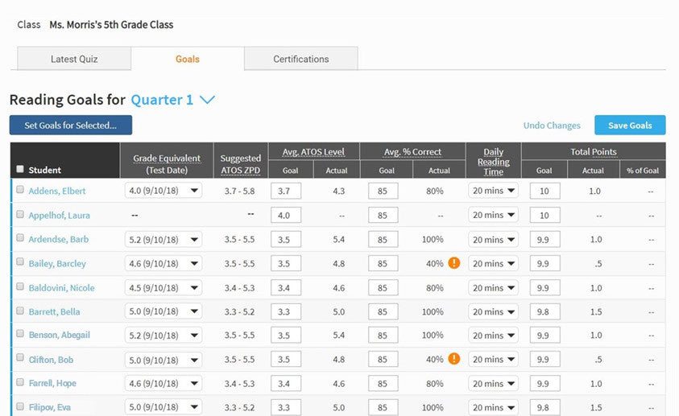Image resolution: width=679 pixels, height=416 pixels.
Task: Toggle the select-all Student checkbox in header
Action: (20, 169)
